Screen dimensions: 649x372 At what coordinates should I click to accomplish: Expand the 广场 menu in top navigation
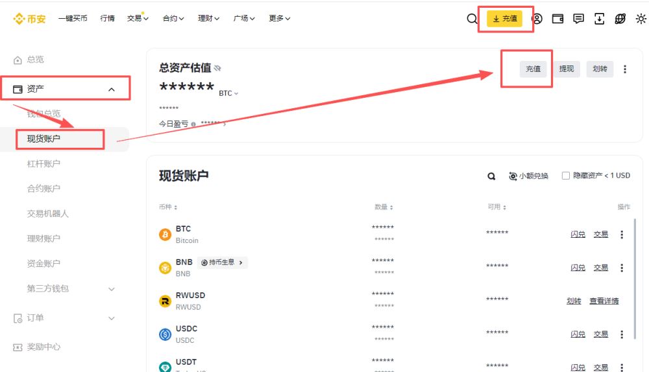[x=244, y=18]
